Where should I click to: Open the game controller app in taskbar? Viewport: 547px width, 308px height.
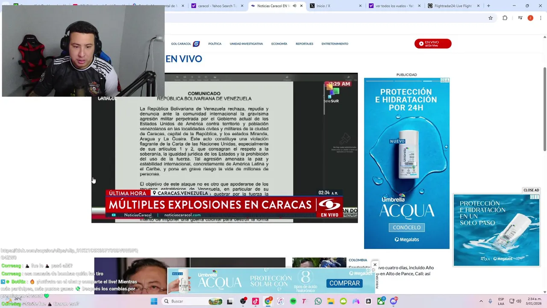pos(356,301)
